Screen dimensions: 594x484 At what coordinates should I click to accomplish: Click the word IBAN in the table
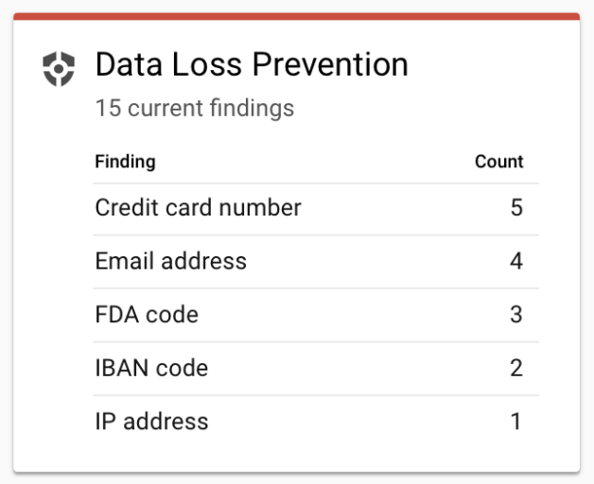[x=122, y=368]
